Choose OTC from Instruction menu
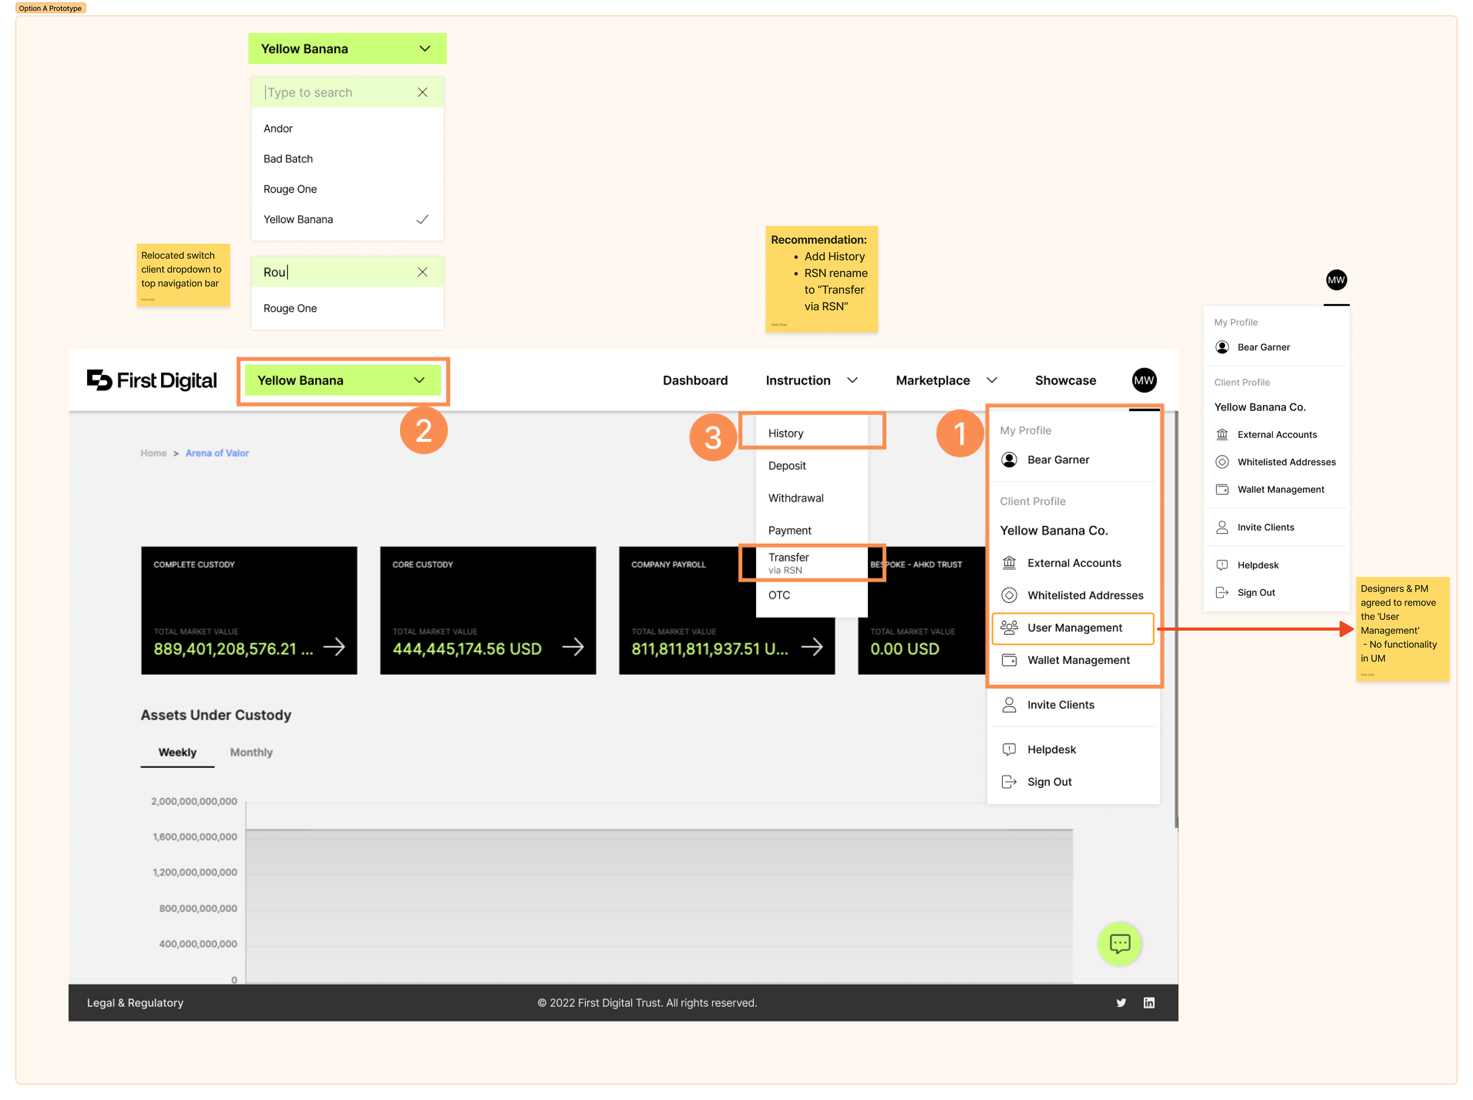The width and height of the screenshot is (1473, 1100). (x=811, y=595)
